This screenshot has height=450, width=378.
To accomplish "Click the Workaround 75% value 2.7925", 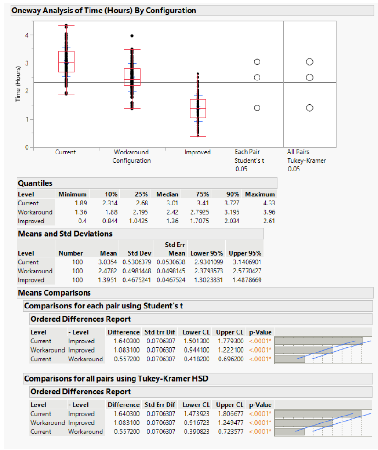I will pyautogui.click(x=199, y=212).
